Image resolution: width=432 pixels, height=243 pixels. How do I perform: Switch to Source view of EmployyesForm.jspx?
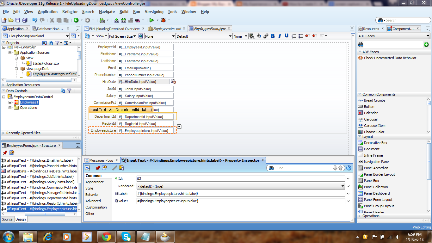pos(7,219)
